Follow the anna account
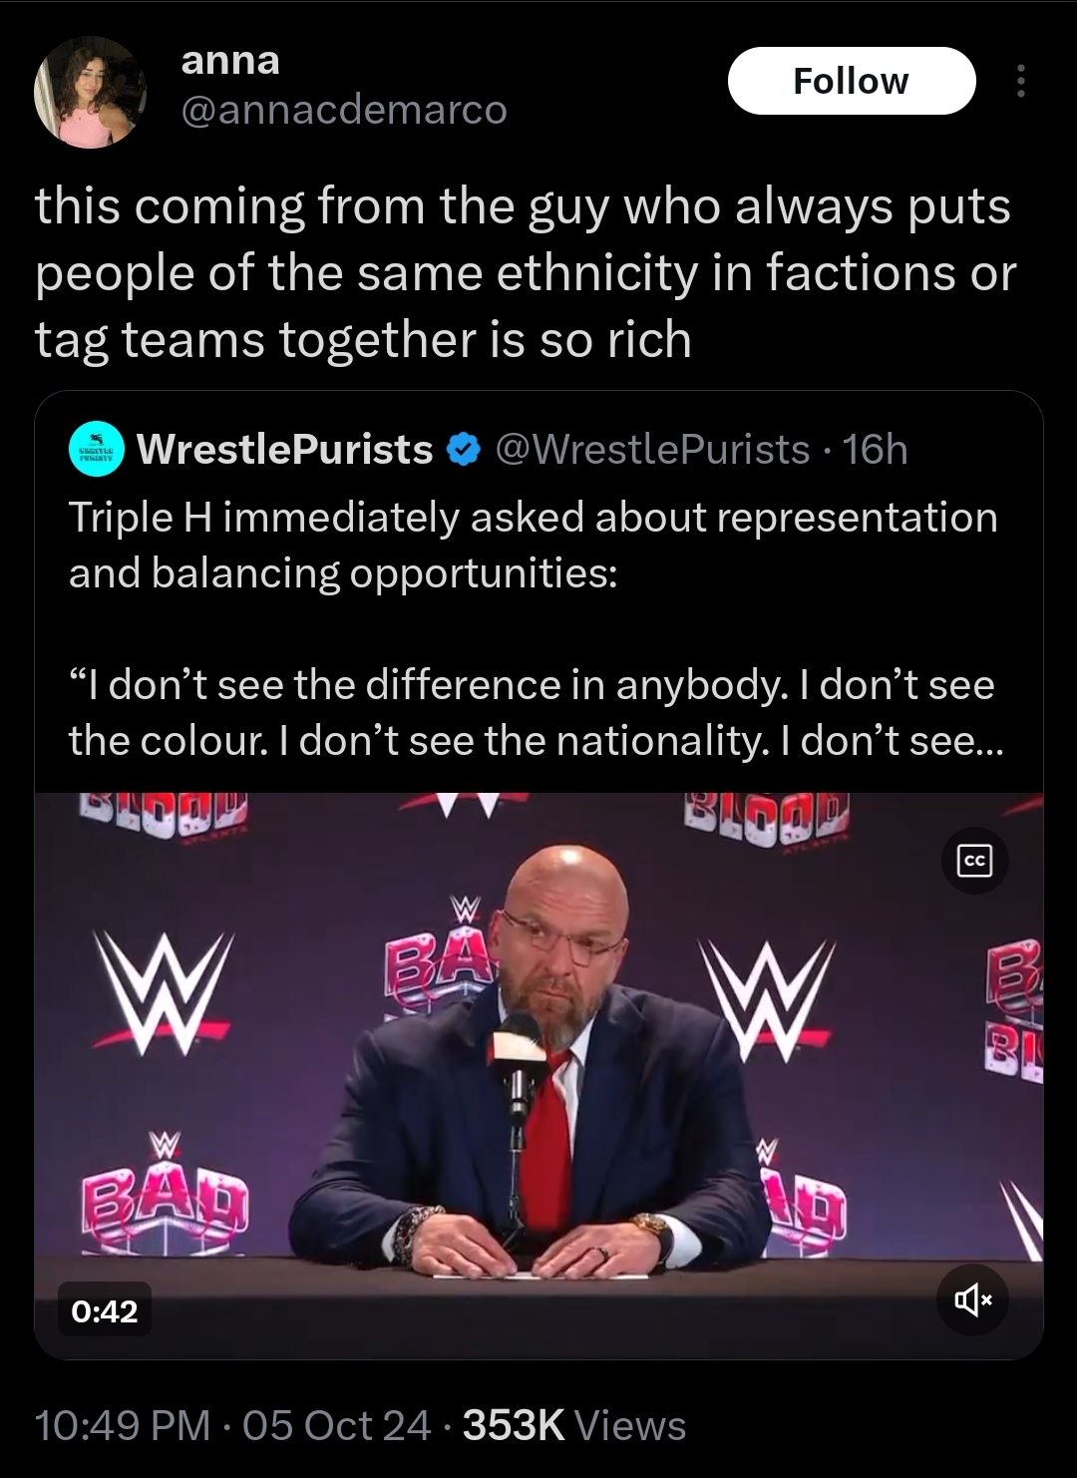 [851, 81]
